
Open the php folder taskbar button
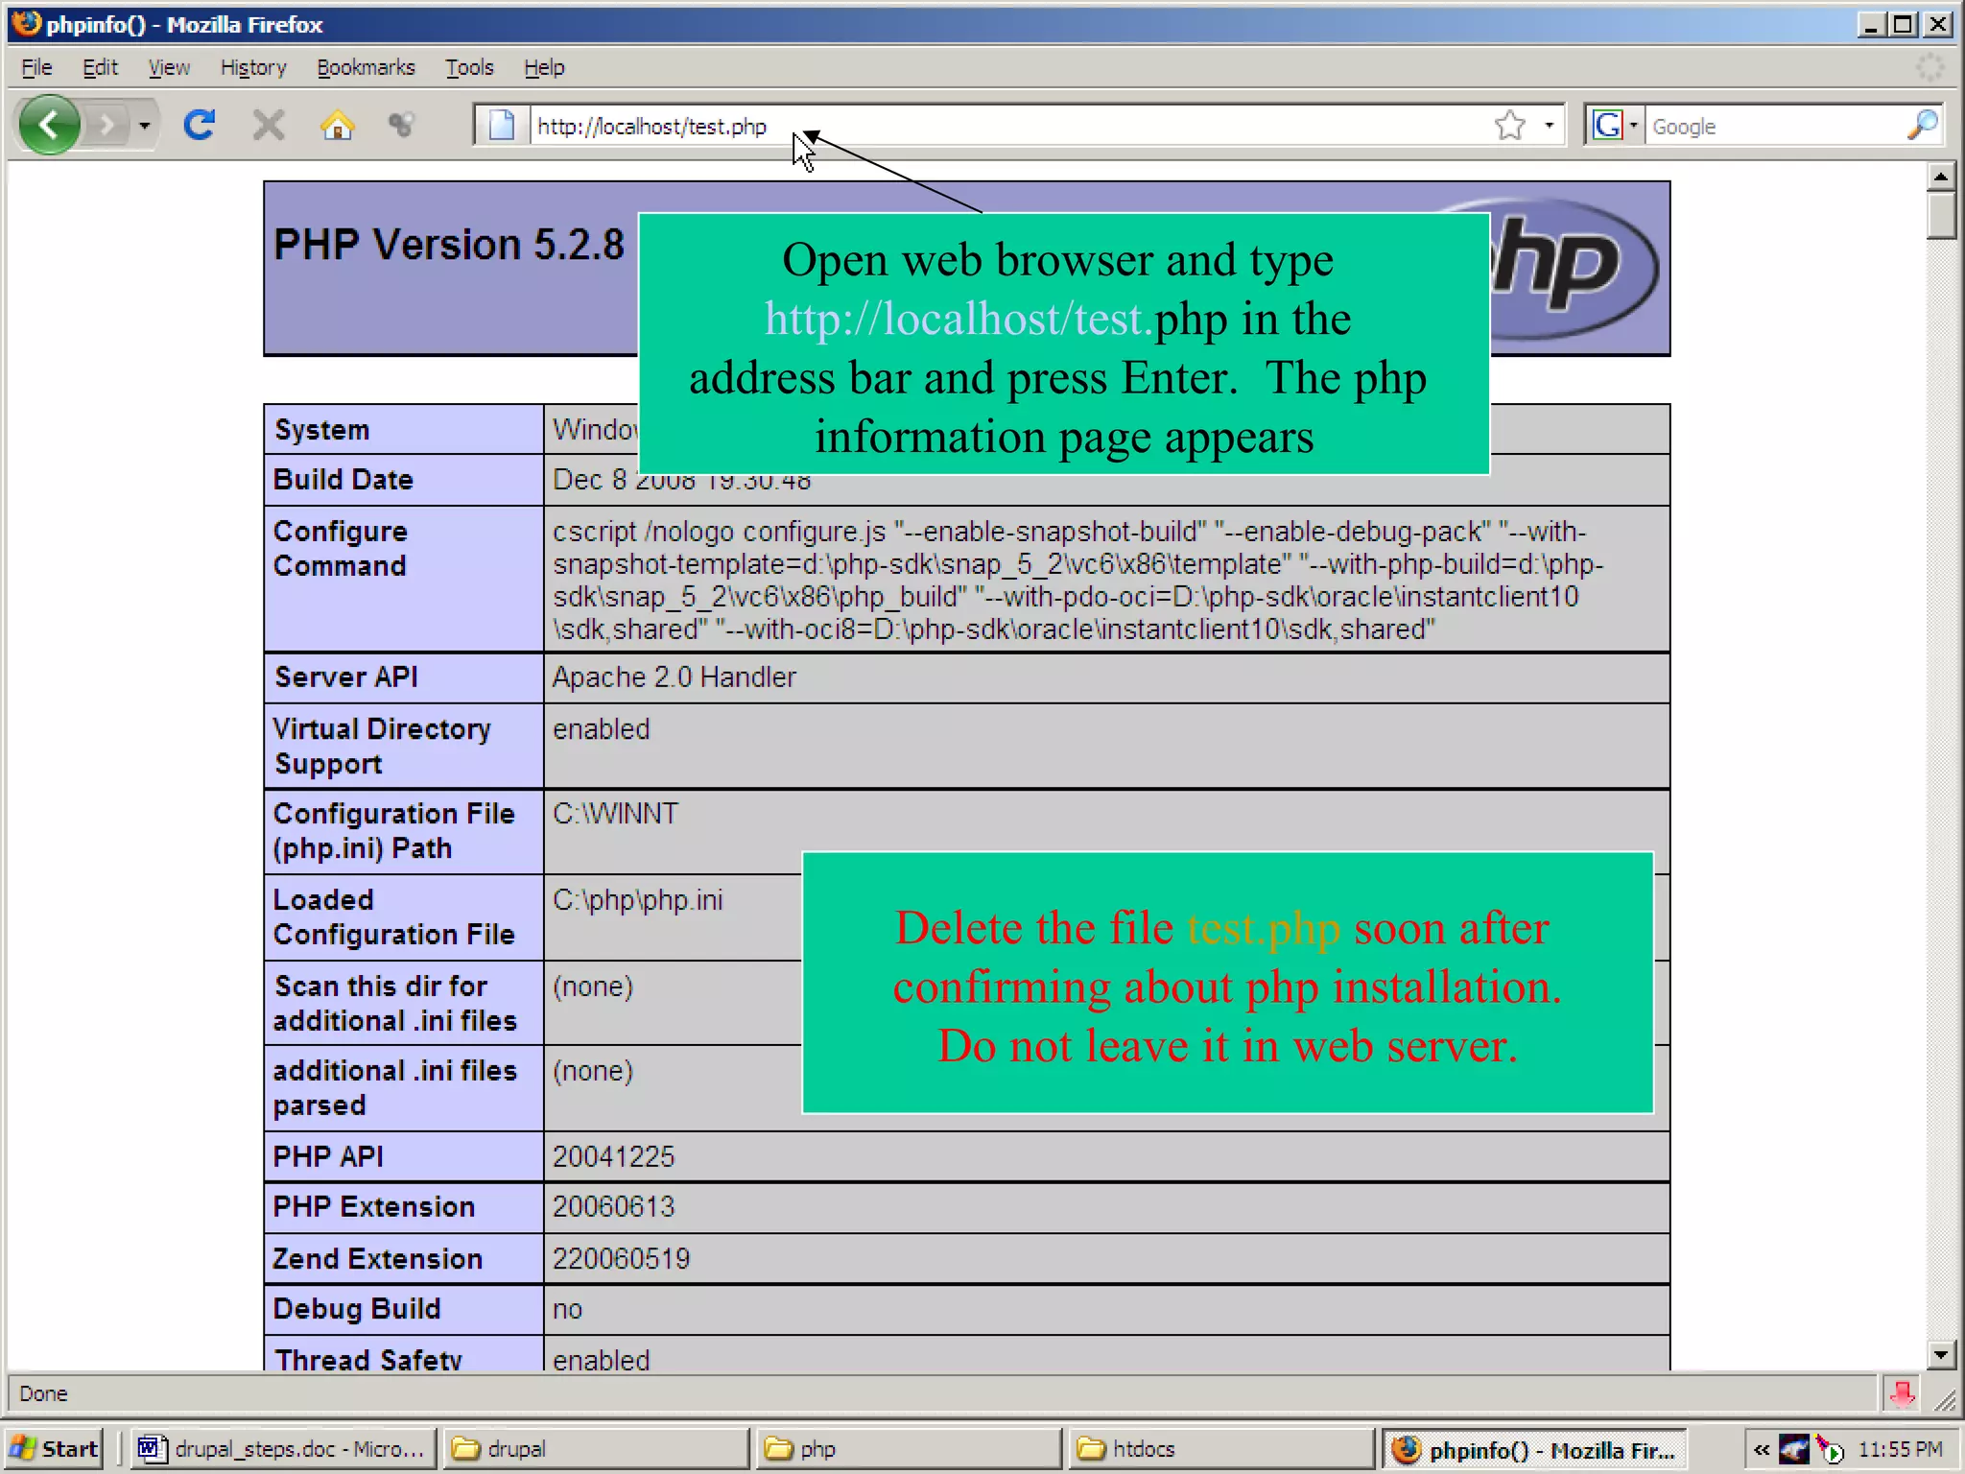click(910, 1449)
